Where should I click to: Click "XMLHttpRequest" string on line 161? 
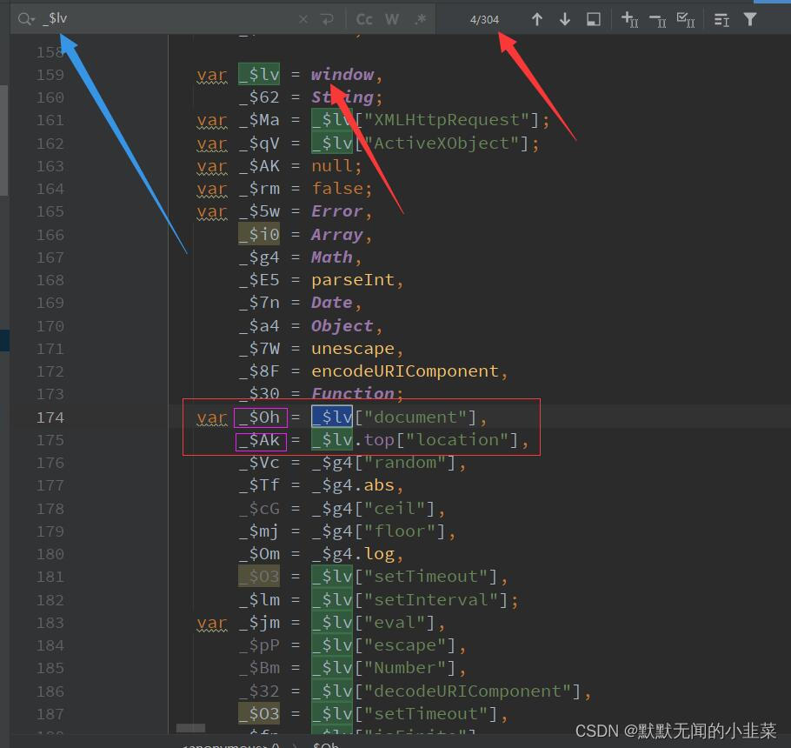coord(446,120)
